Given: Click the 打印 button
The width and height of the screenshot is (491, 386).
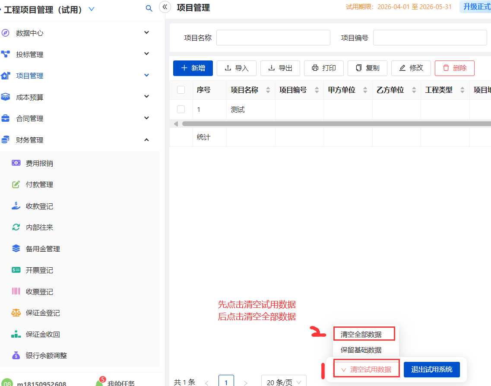Looking at the screenshot, I should (324, 68).
